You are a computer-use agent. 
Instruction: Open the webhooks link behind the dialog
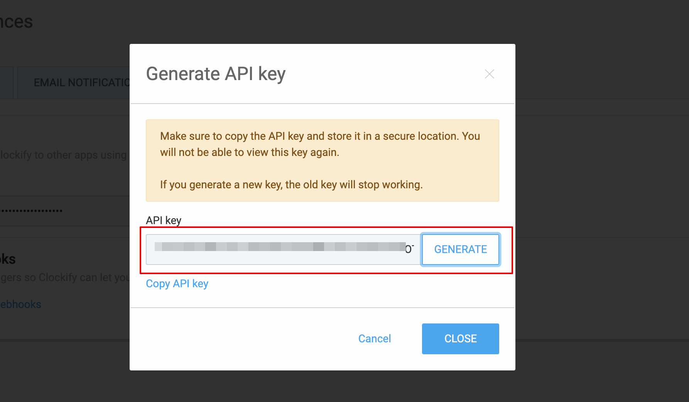(x=21, y=305)
